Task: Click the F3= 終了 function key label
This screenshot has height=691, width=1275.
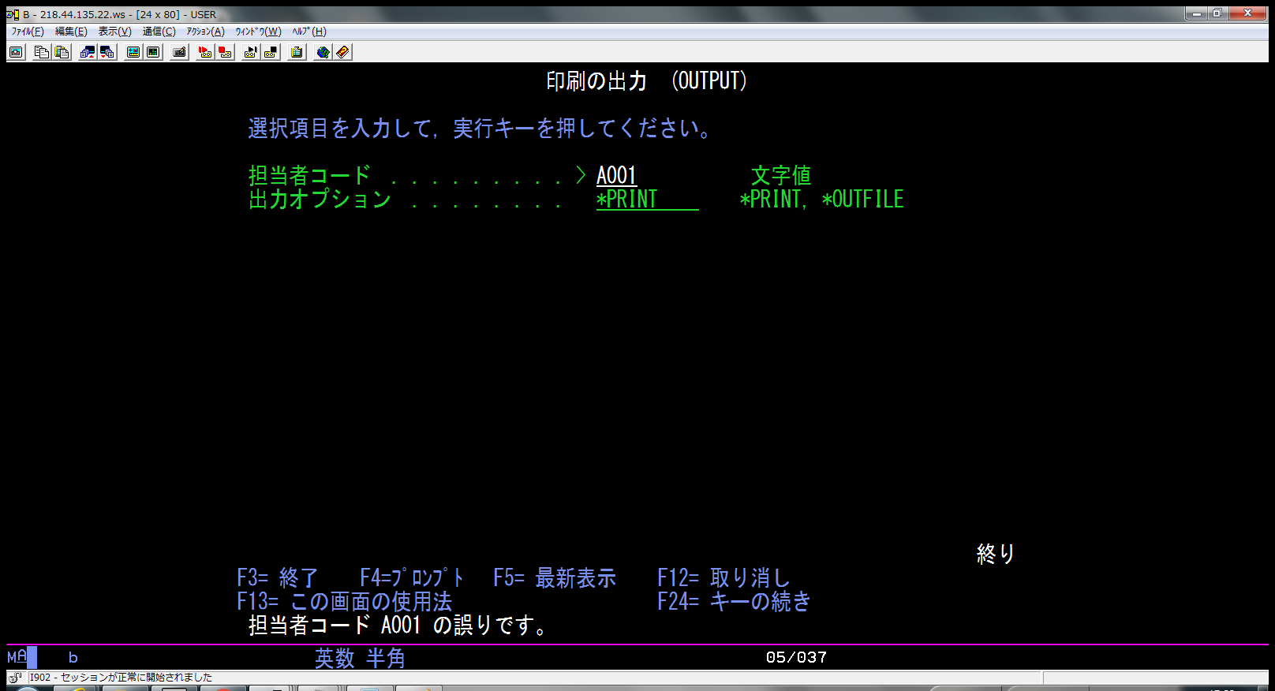Action: point(277,578)
